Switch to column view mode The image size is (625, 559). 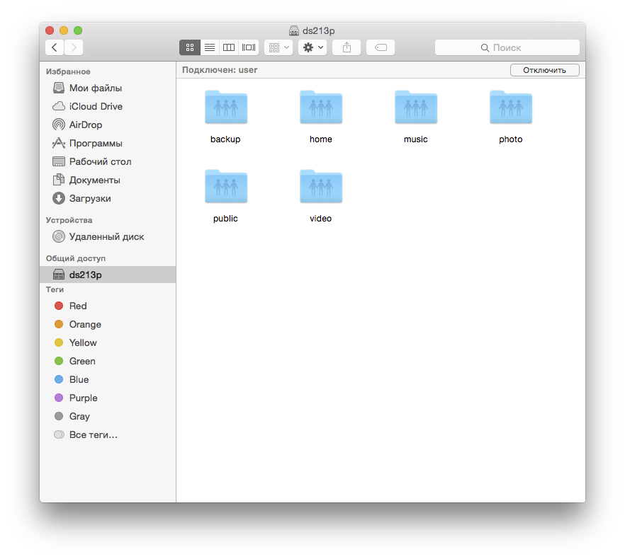tap(229, 47)
